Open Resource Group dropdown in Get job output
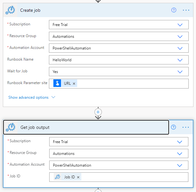Viewport: 196px width, 192px height. coord(180,154)
